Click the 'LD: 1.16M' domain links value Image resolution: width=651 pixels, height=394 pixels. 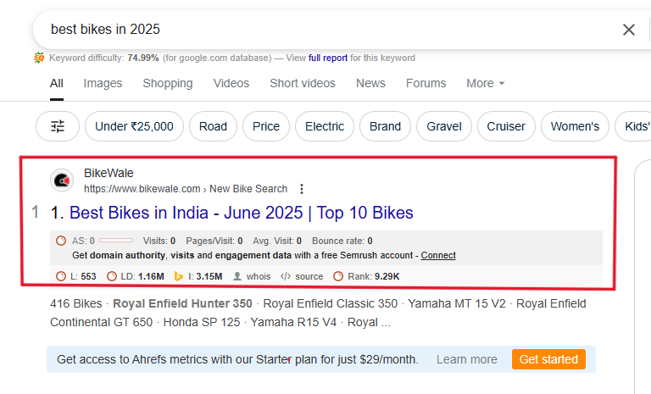pos(142,276)
